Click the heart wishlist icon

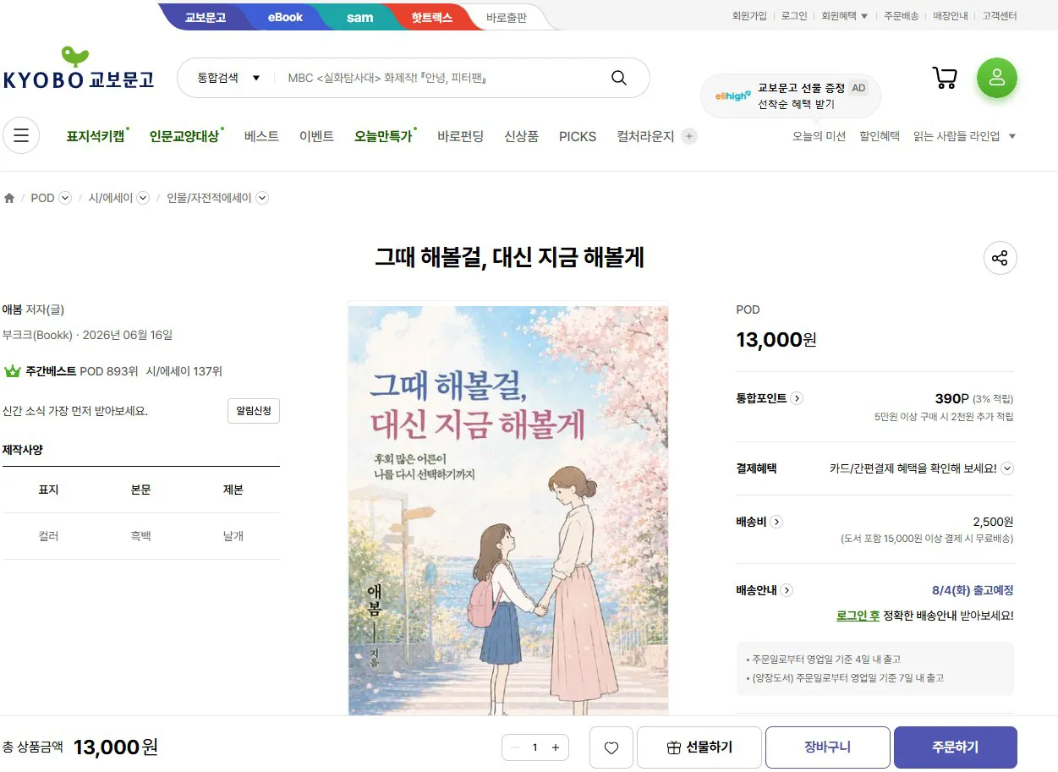tap(611, 747)
